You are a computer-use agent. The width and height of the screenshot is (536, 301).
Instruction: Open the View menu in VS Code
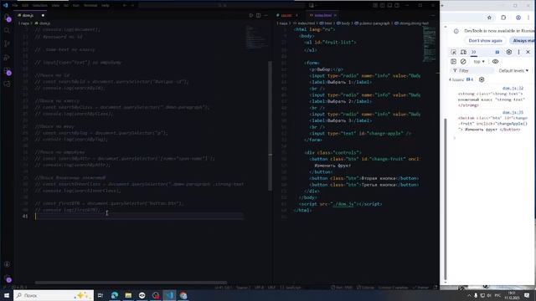pos(55,6)
